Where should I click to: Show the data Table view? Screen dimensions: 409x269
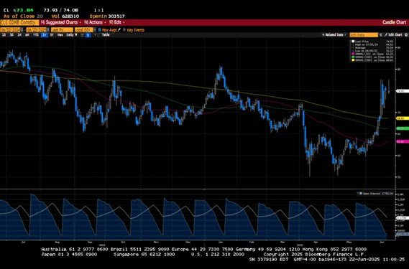106,35
